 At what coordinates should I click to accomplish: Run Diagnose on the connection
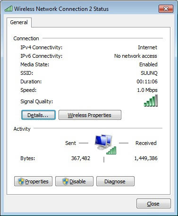[115, 181]
